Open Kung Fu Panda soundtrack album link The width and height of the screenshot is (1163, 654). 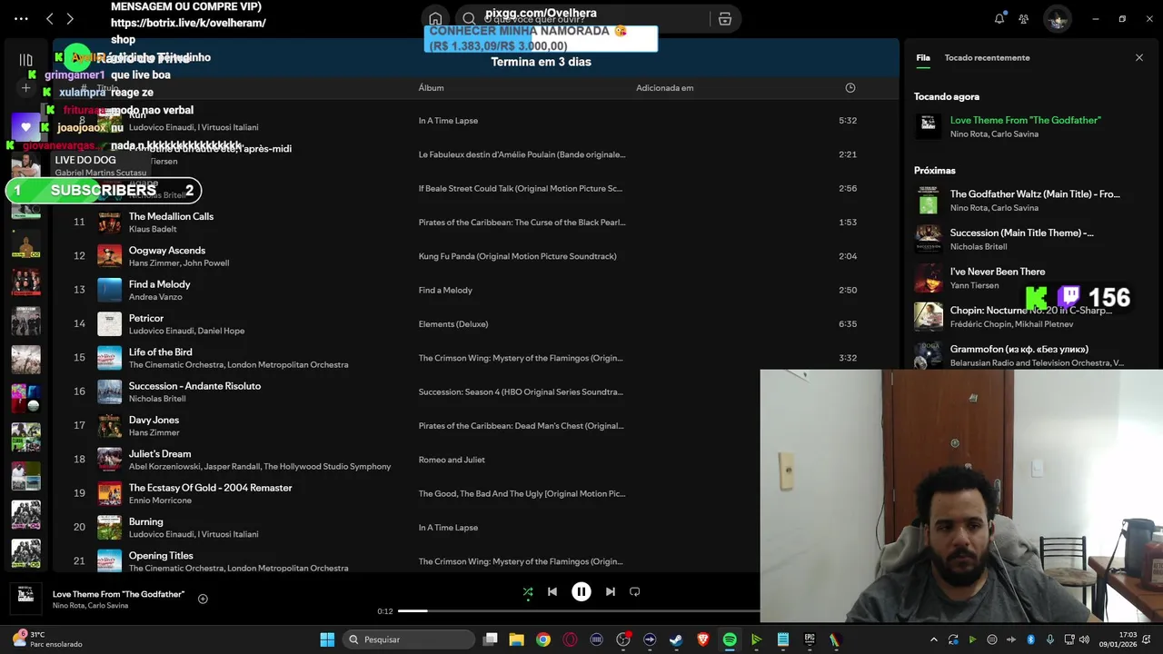517,256
